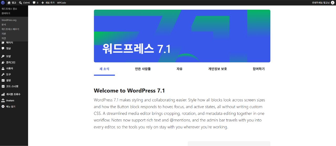This screenshot has height=146, width=336.
Task: Open the 새로 추가 menu
Action: (x=48, y=3)
